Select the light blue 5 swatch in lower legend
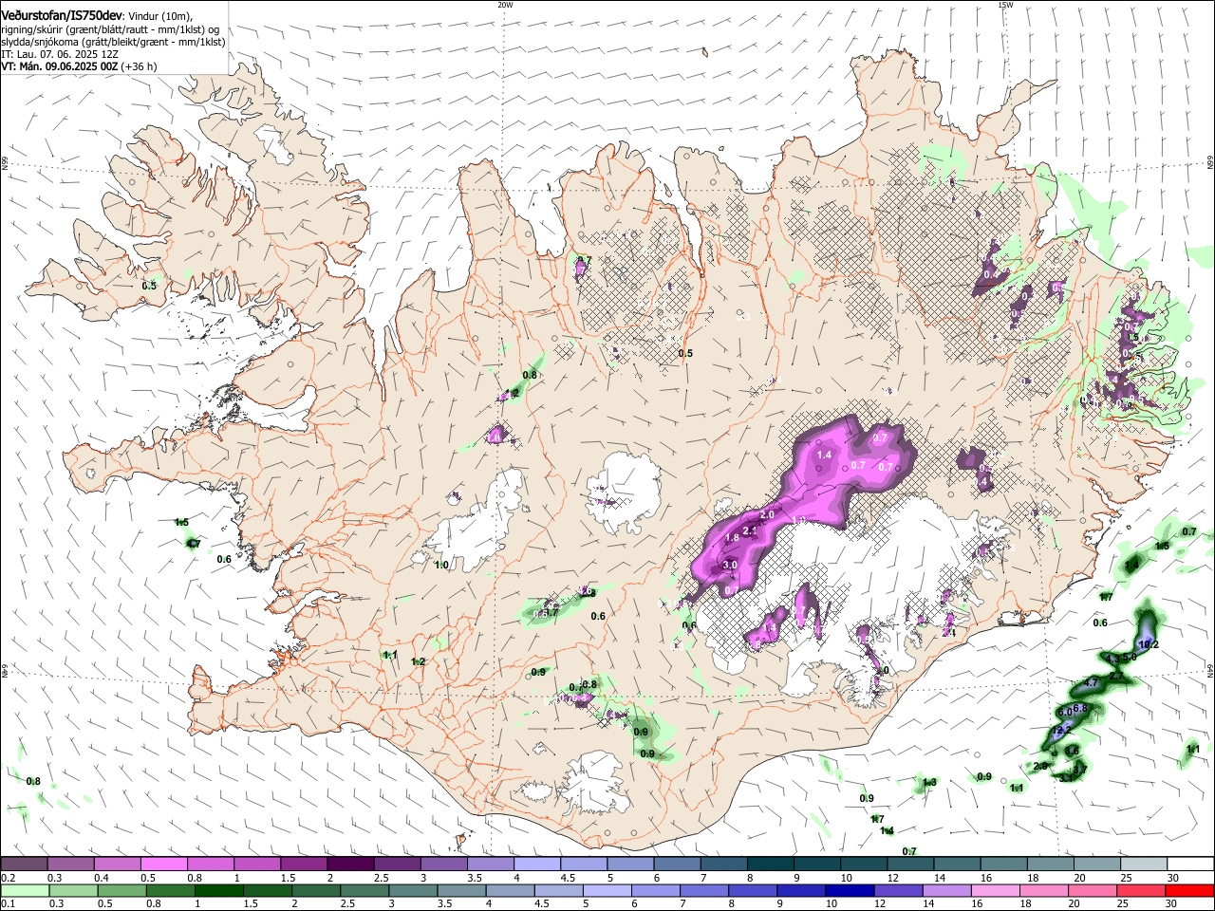The height and width of the screenshot is (911, 1215). tap(607, 890)
